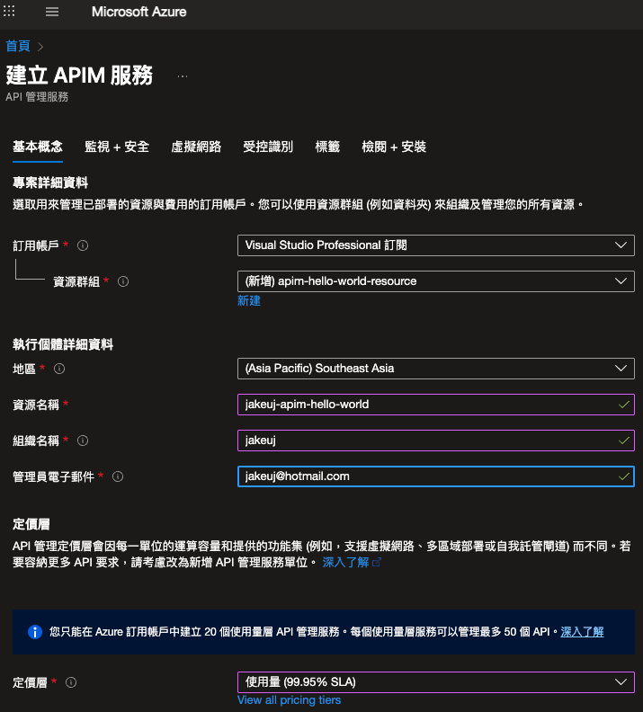Click the ellipsis next to 建立 APIM 服務

183,76
